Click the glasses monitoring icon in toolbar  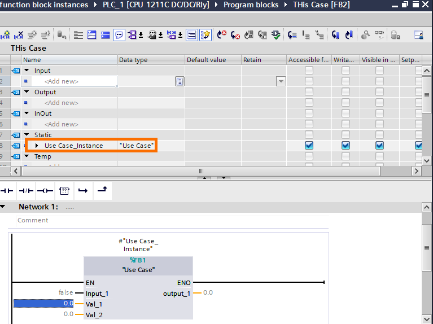pos(380,35)
